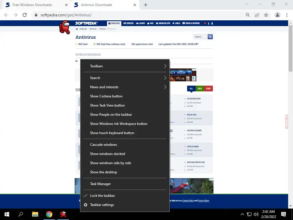This screenshot has height=220, width=293.
Task: Open the GAMES section
Action: 140,23
